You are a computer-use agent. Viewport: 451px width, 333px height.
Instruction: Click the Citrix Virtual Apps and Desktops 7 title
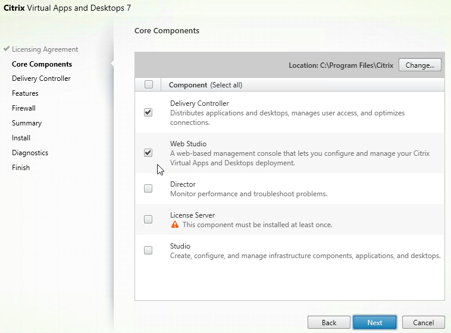[x=67, y=8]
